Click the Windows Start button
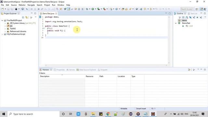 (x=4, y=114)
